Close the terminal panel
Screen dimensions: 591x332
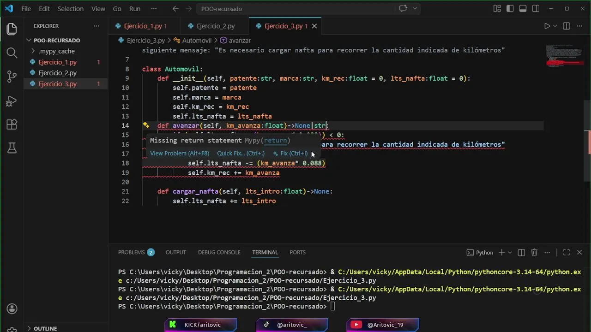pyautogui.click(x=579, y=252)
